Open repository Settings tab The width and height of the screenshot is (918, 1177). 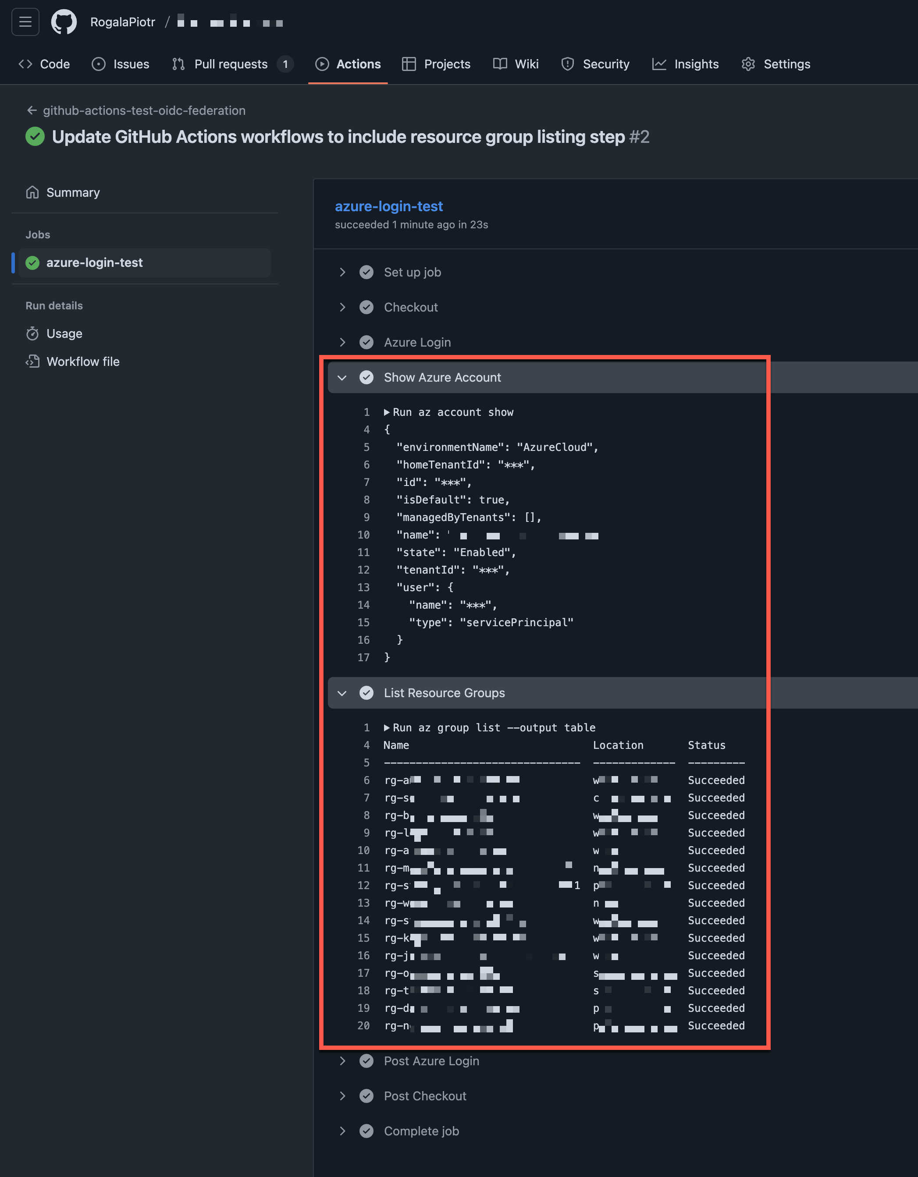click(776, 64)
